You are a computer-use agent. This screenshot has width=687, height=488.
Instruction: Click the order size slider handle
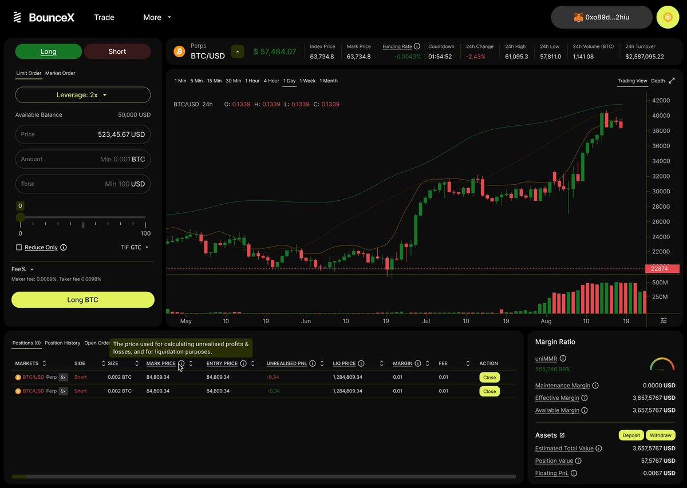20,217
